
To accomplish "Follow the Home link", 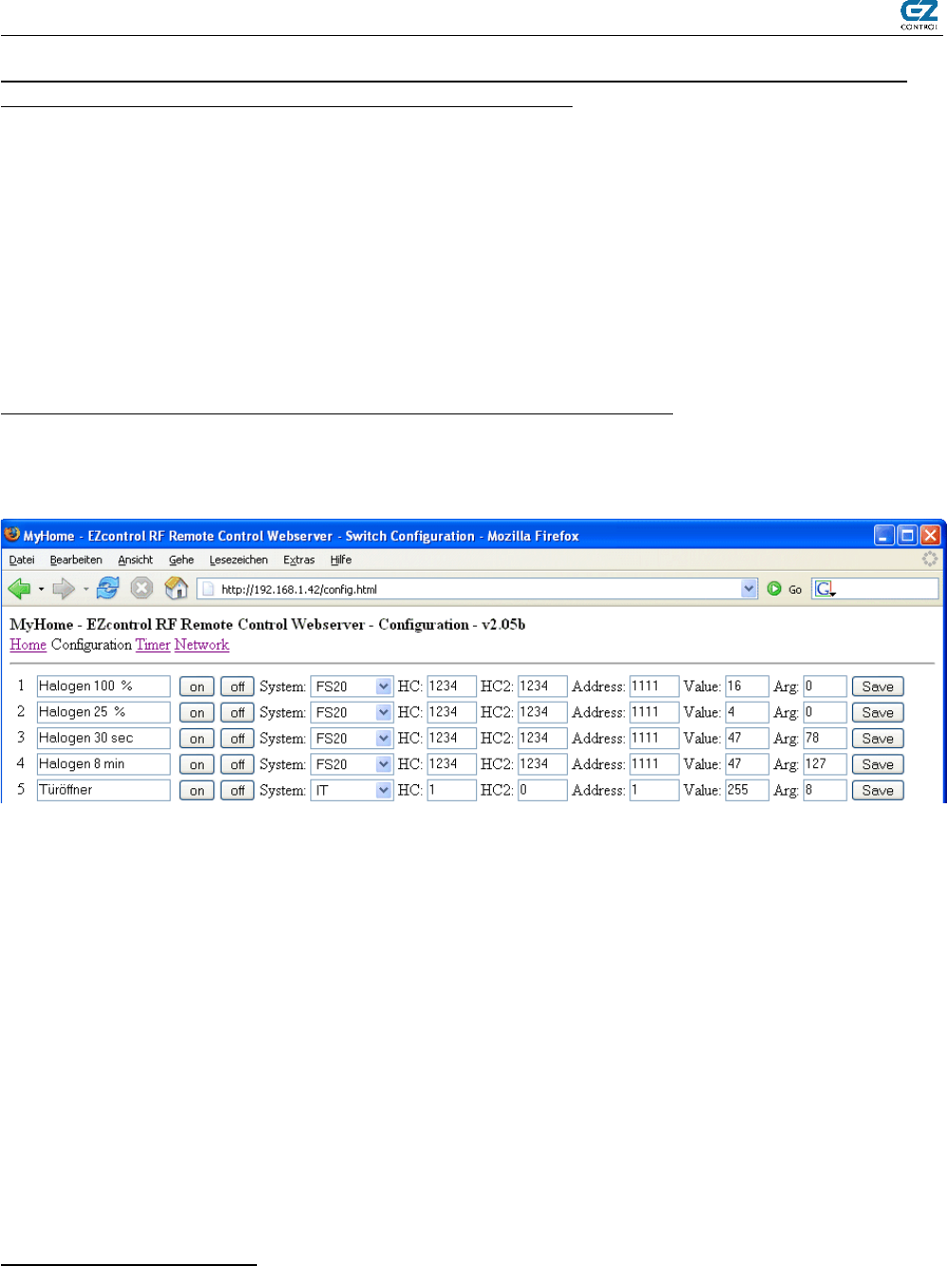I will tap(28, 645).
